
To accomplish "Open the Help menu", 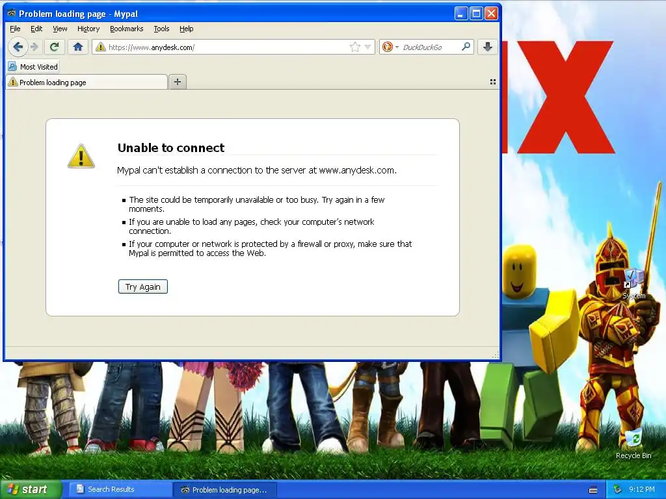I will 187,29.
